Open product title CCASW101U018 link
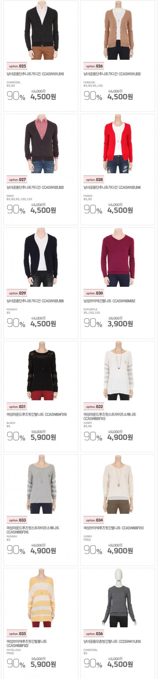 tap(35, 74)
